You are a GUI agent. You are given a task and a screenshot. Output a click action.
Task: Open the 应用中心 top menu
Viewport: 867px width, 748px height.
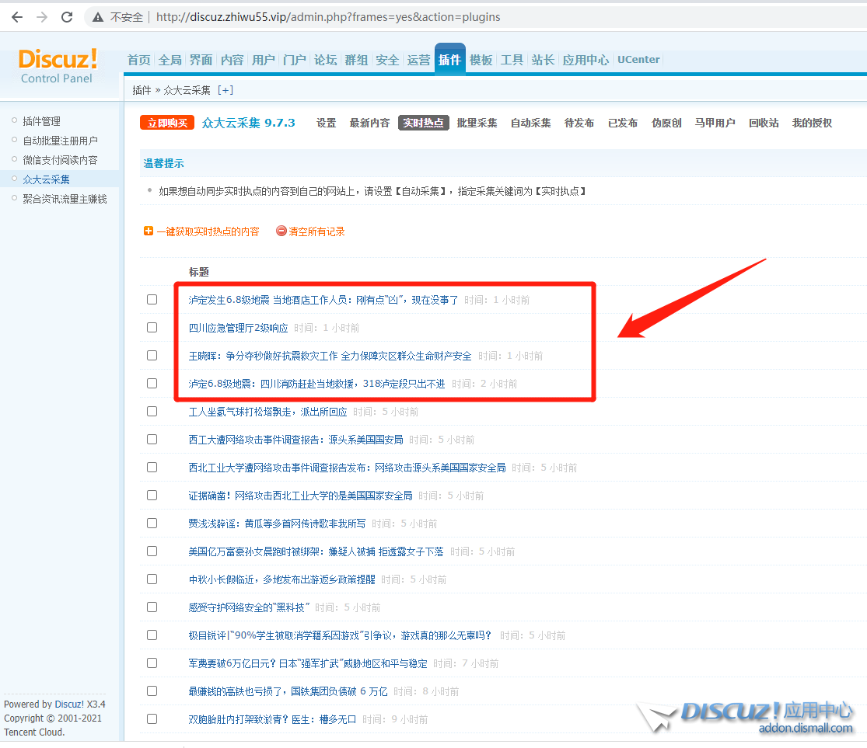point(586,60)
